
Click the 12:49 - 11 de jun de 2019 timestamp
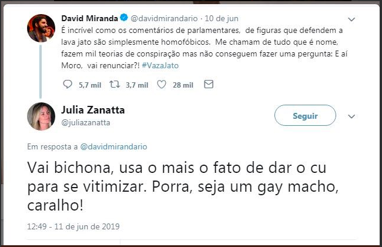tap(73, 224)
